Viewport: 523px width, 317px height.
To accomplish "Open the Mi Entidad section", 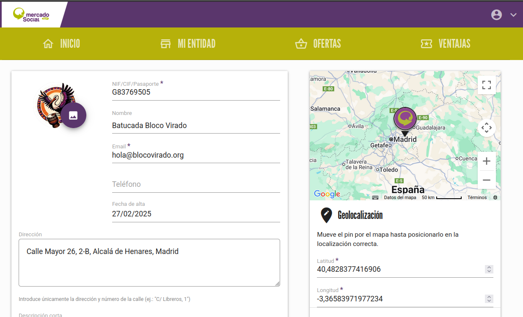I will pos(188,44).
